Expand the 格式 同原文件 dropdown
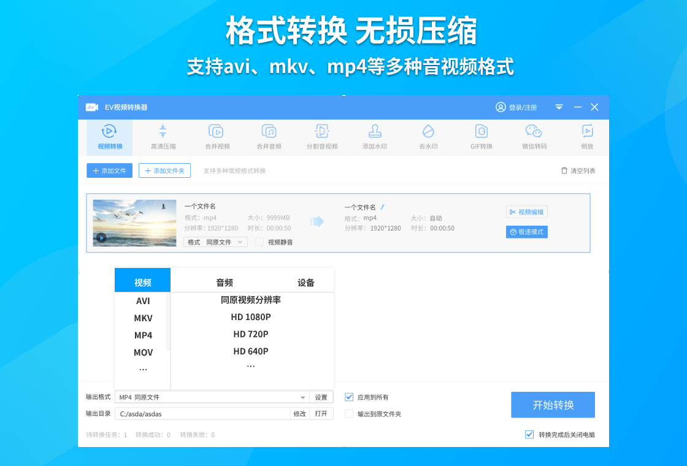Screen dimensions: 687x466 215,242
